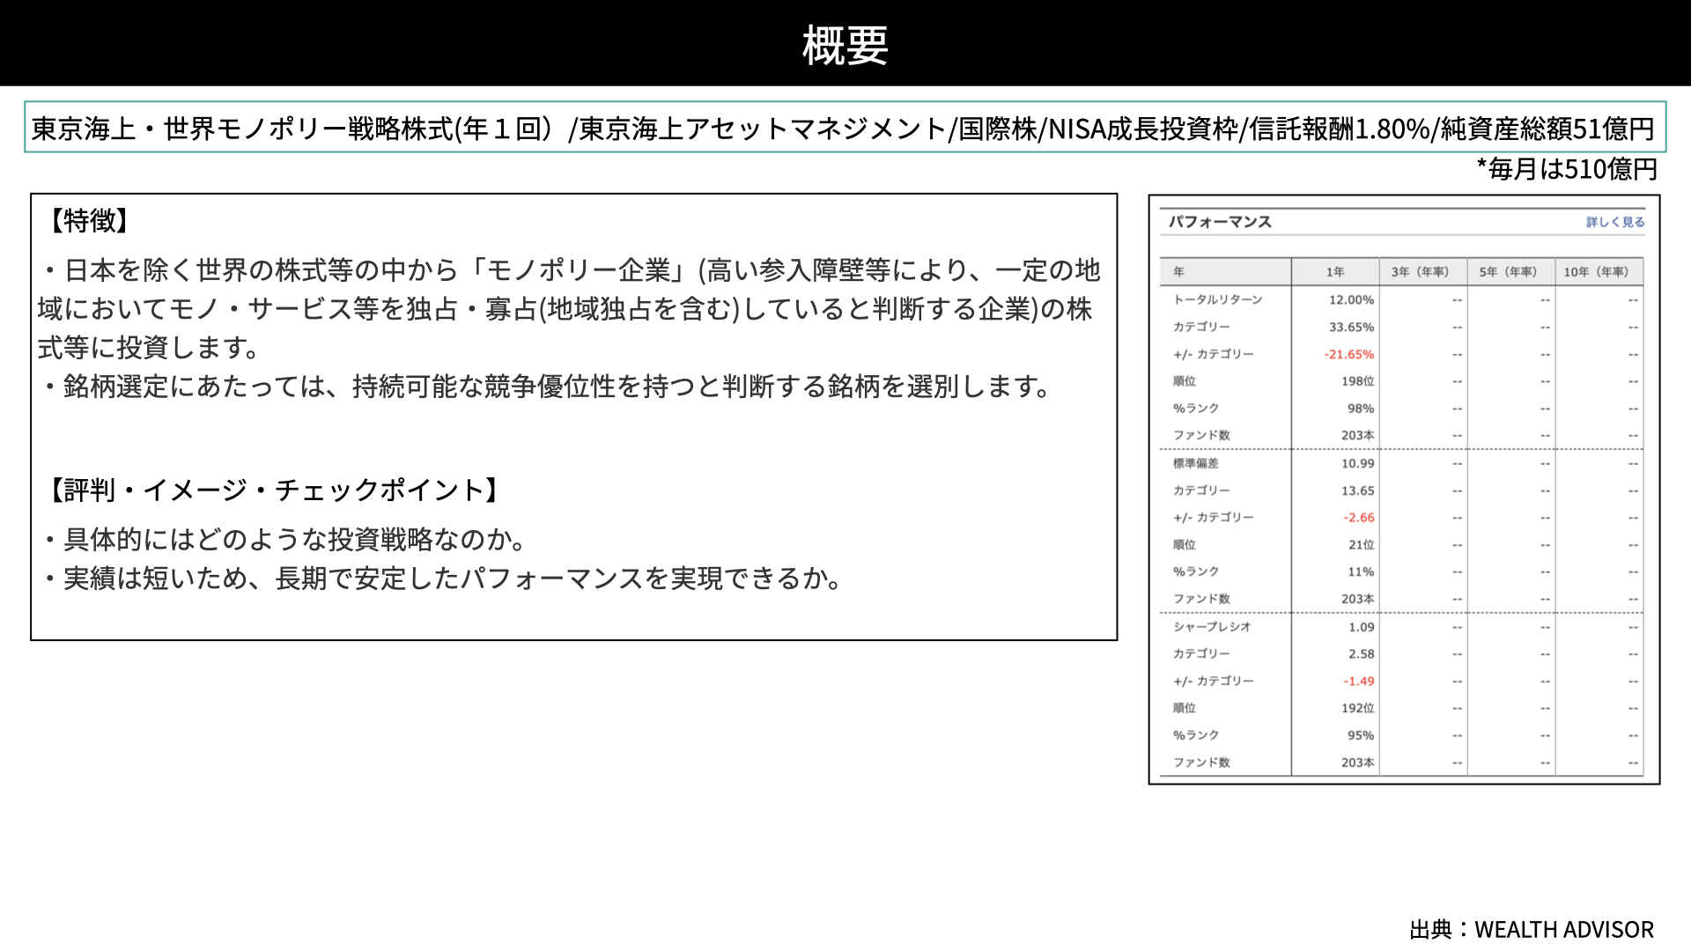This screenshot has height=951, width=1691.
Task: Click the 標準偏差 row label
Action: point(1195,463)
